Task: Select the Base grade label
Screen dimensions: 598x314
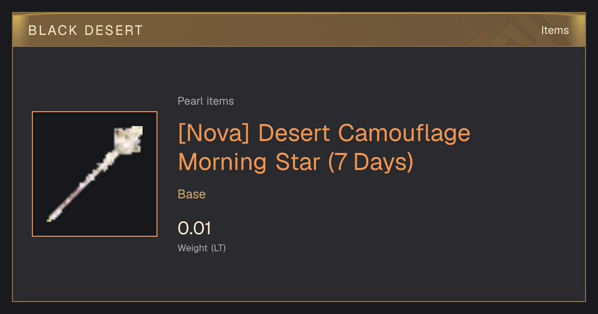Action: click(x=192, y=194)
